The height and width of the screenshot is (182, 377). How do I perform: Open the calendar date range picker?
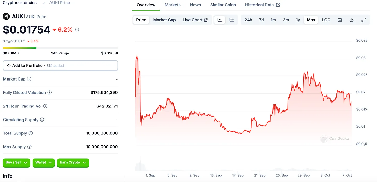pyautogui.click(x=340, y=20)
